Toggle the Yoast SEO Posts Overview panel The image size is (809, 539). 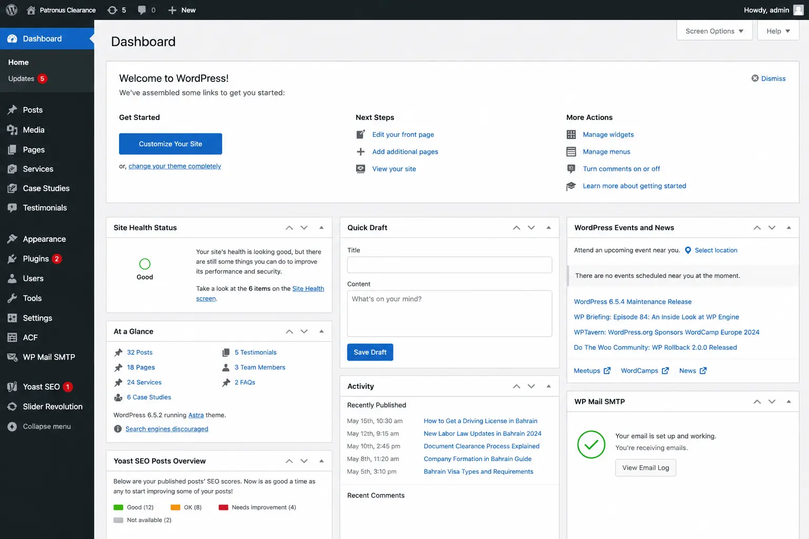click(x=321, y=461)
